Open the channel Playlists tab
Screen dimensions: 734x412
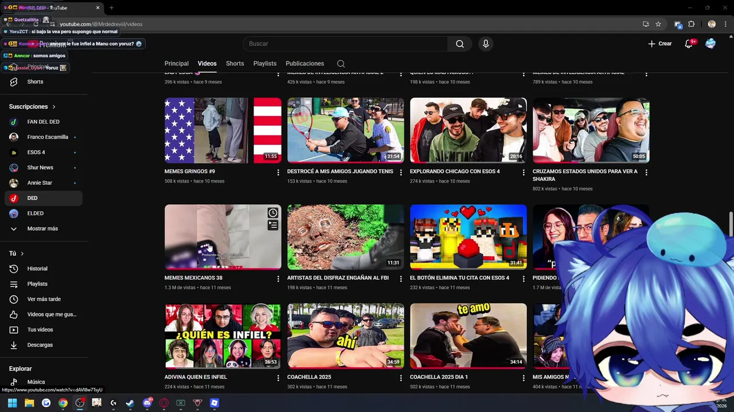(265, 64)
